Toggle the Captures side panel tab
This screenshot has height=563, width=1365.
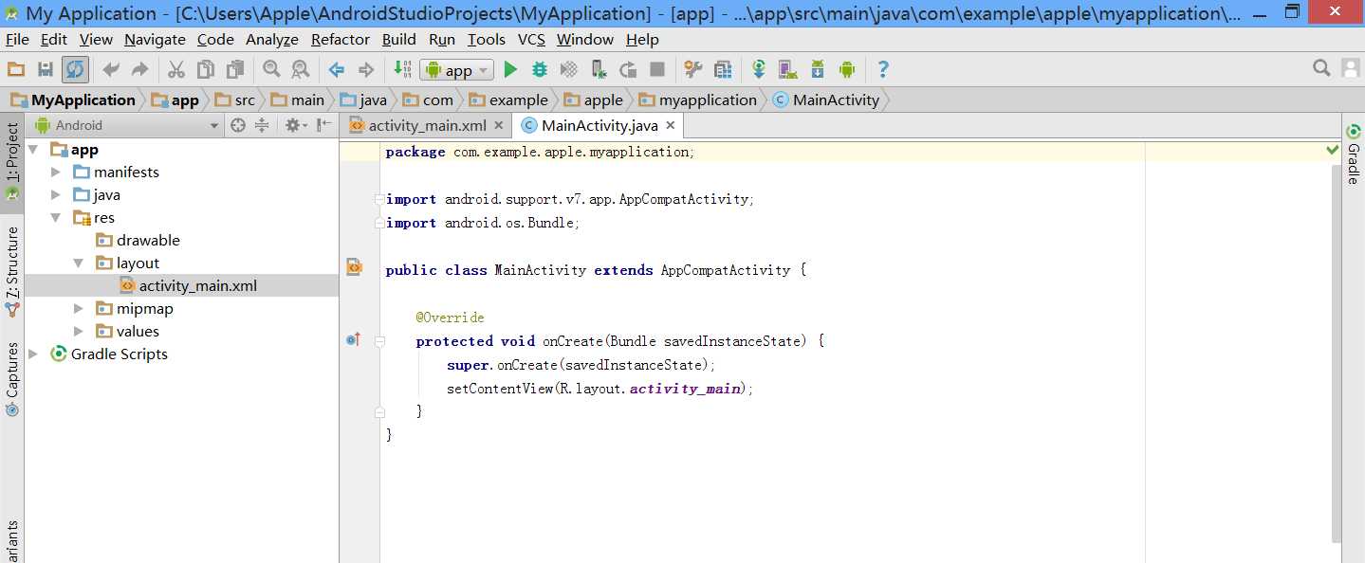[x=12, y=379]
